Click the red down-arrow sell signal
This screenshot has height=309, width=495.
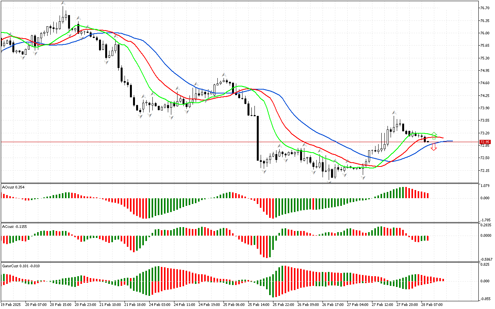coord(434,147)
